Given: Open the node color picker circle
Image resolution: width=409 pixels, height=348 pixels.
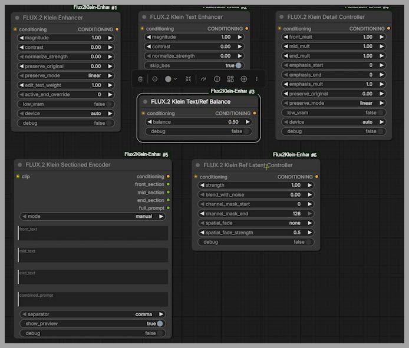Looking at the screenshot, I should 169,78.
